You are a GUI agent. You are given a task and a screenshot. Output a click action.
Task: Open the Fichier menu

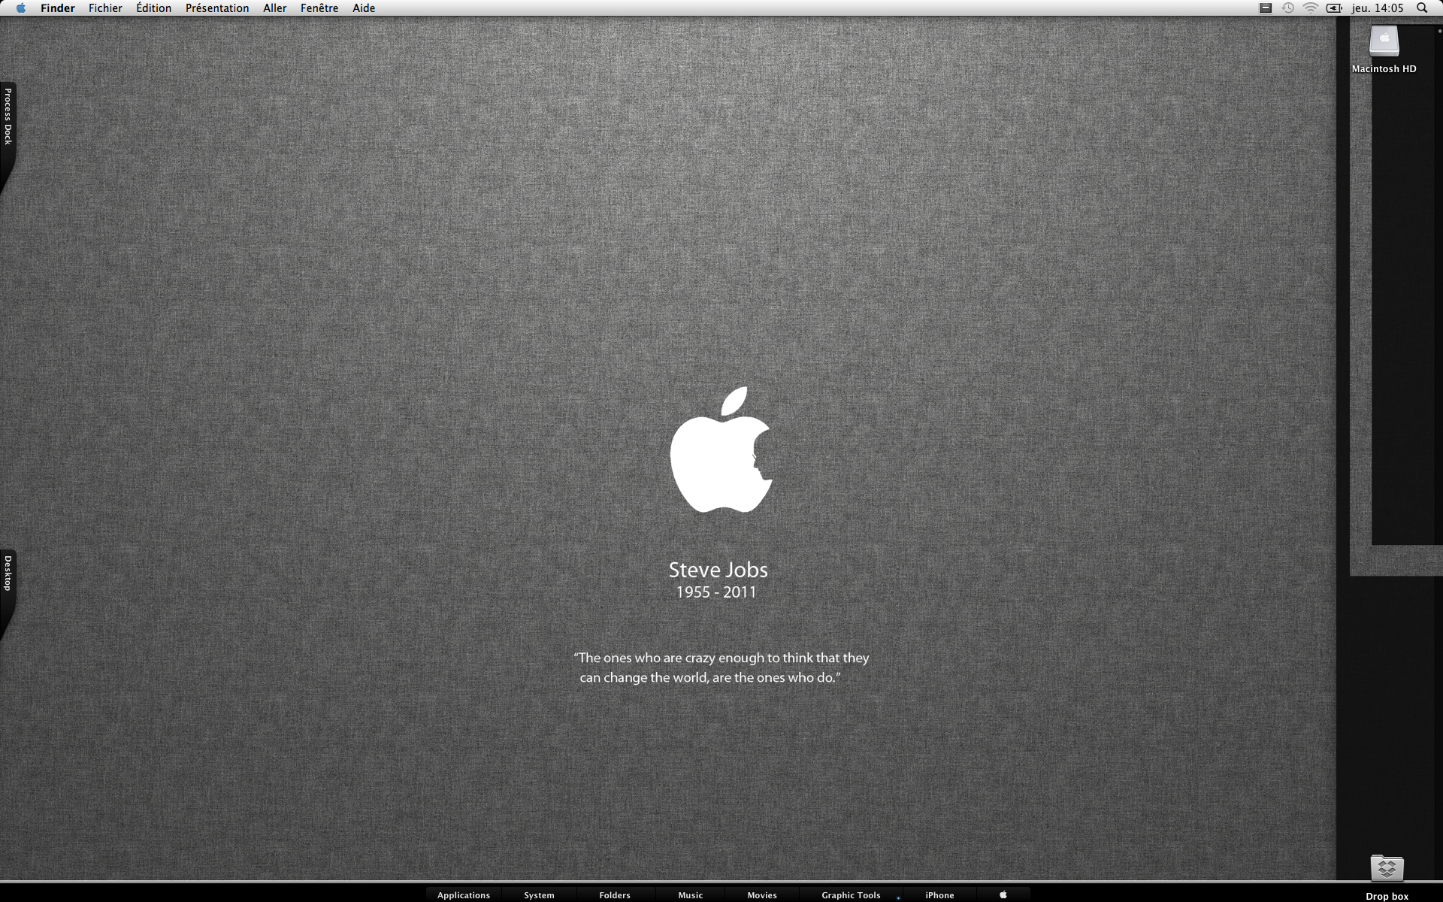(105, 8)
